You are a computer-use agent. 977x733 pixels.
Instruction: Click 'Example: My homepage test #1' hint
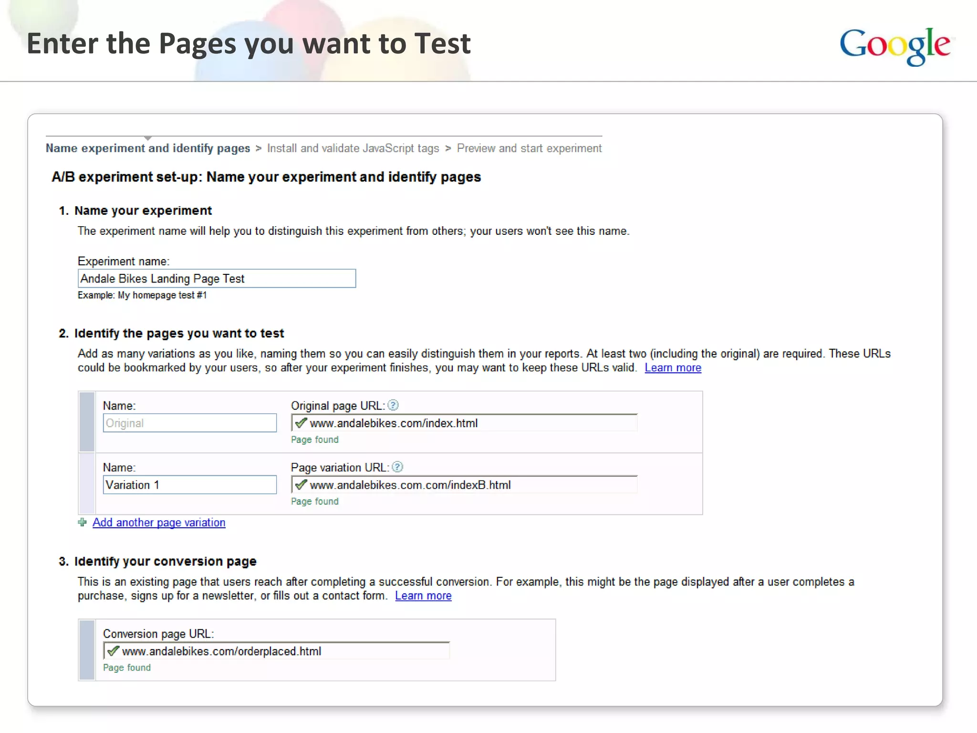click(x=142, y=295)
